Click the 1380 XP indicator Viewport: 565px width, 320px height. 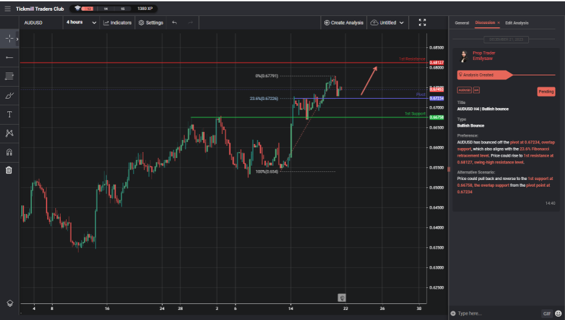(145, 8)
